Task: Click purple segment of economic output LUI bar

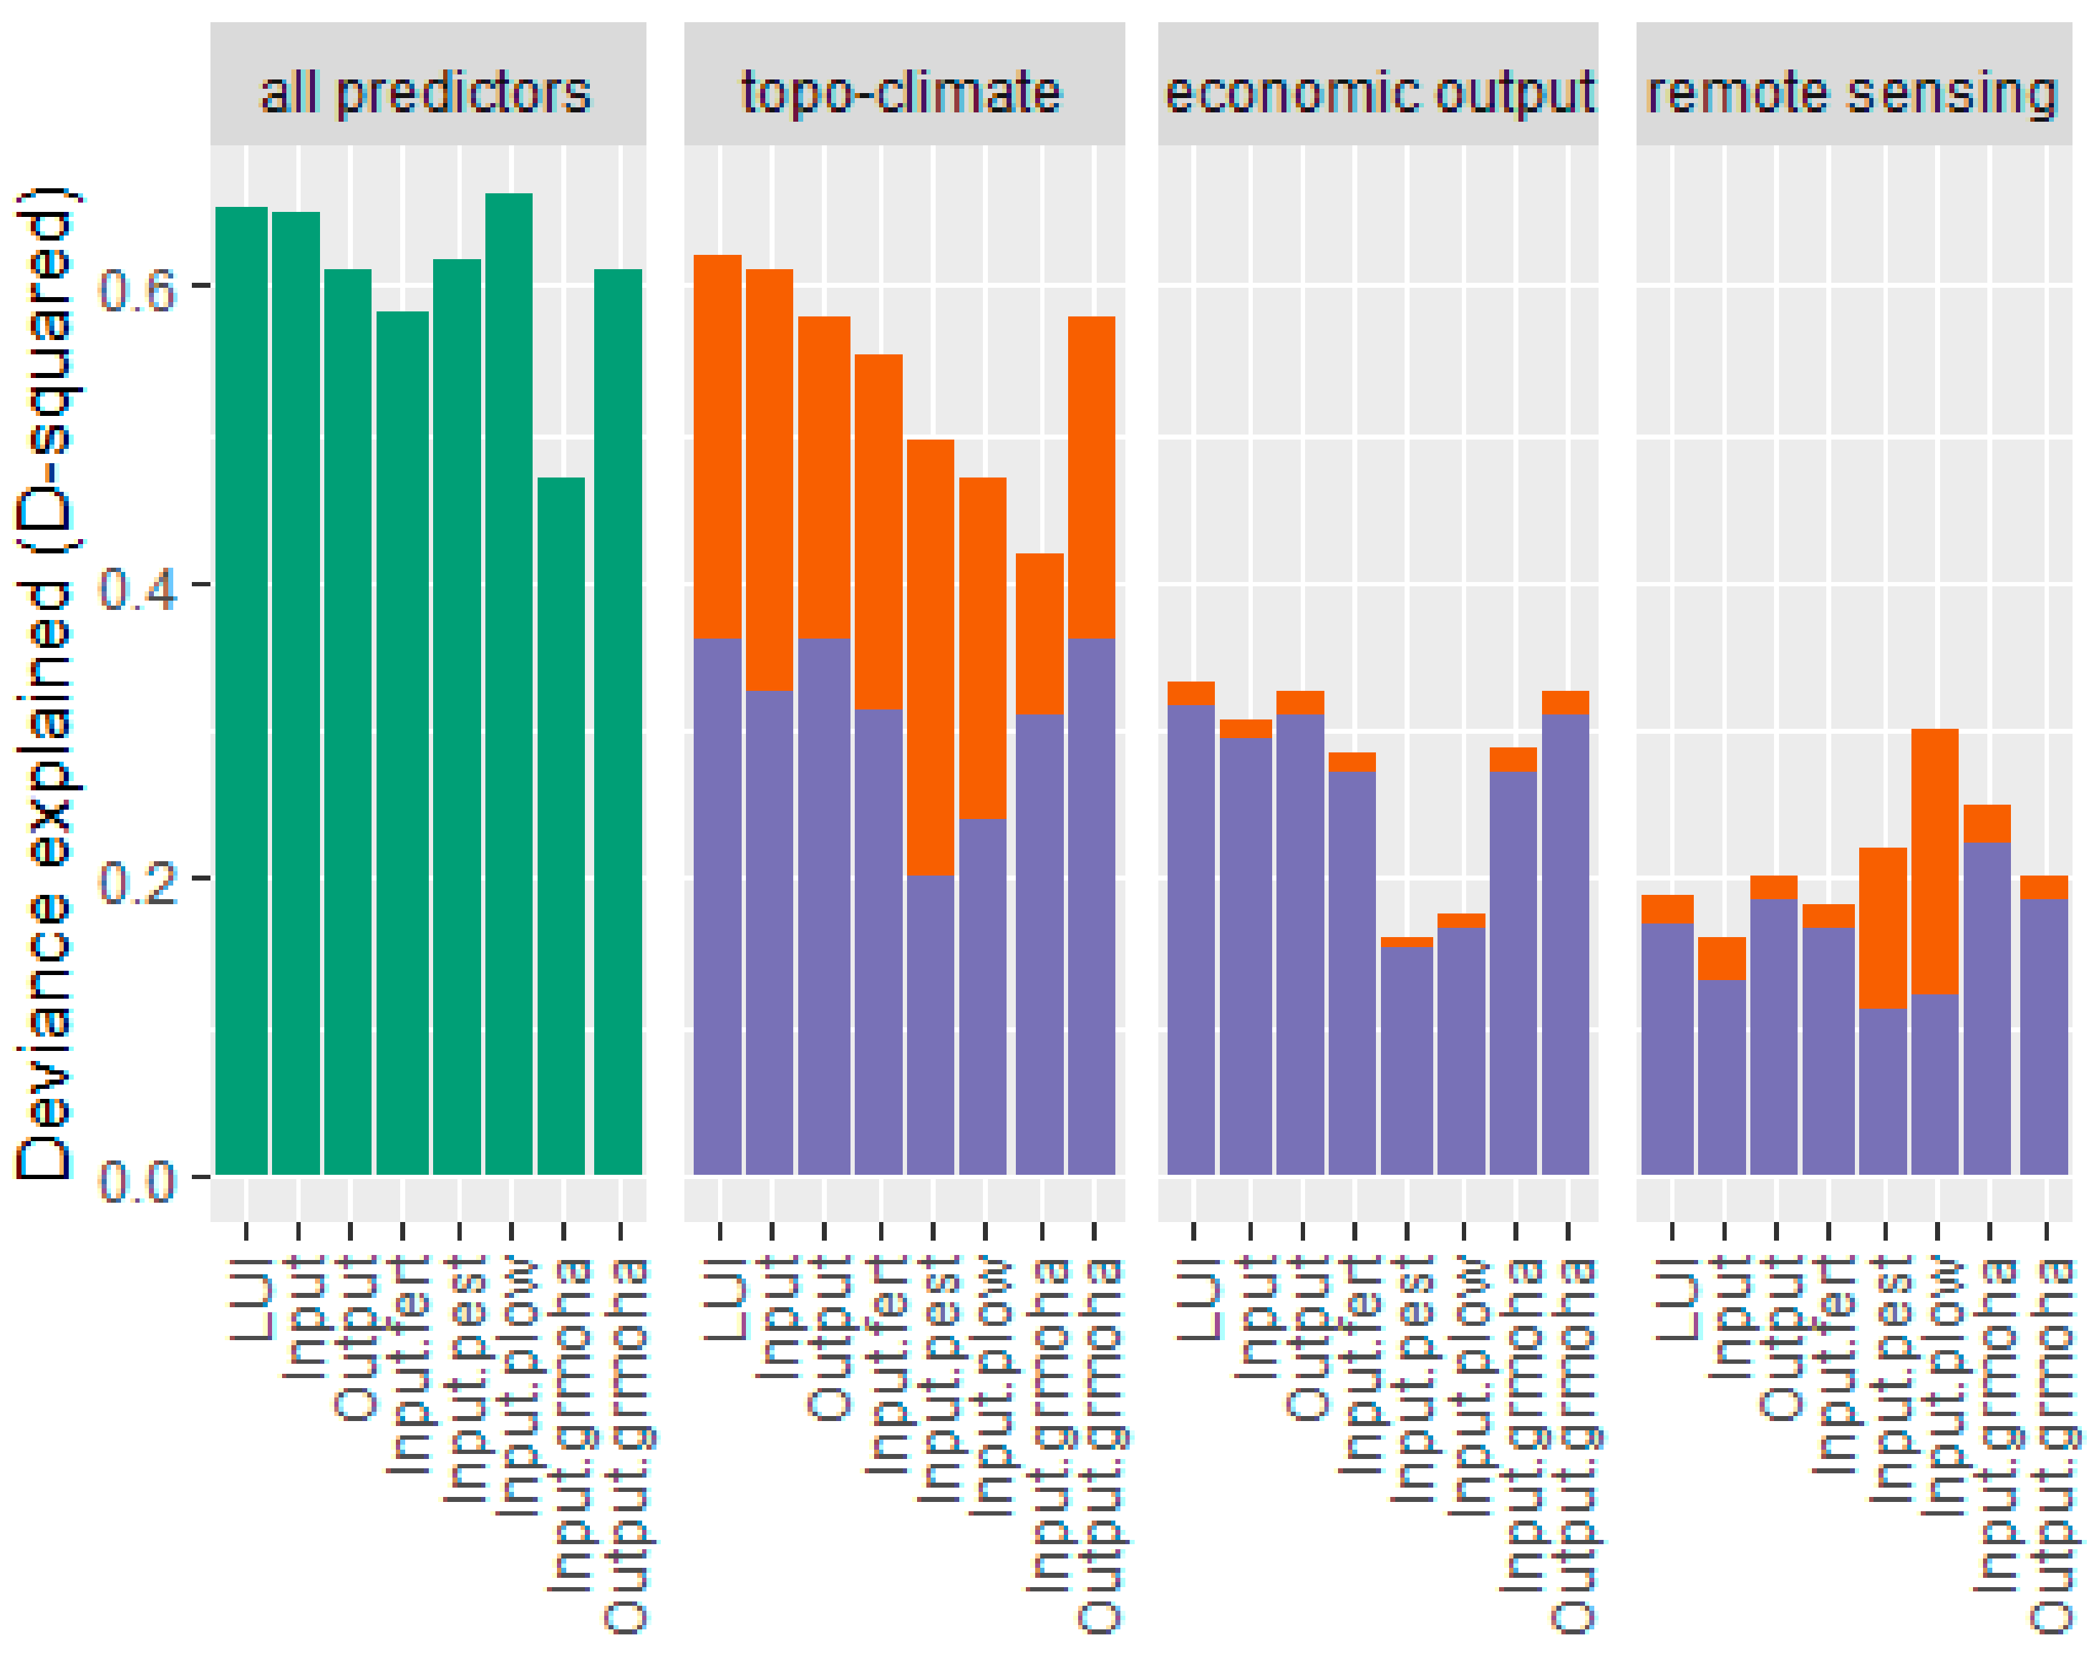Action: tap(1191, 939)
